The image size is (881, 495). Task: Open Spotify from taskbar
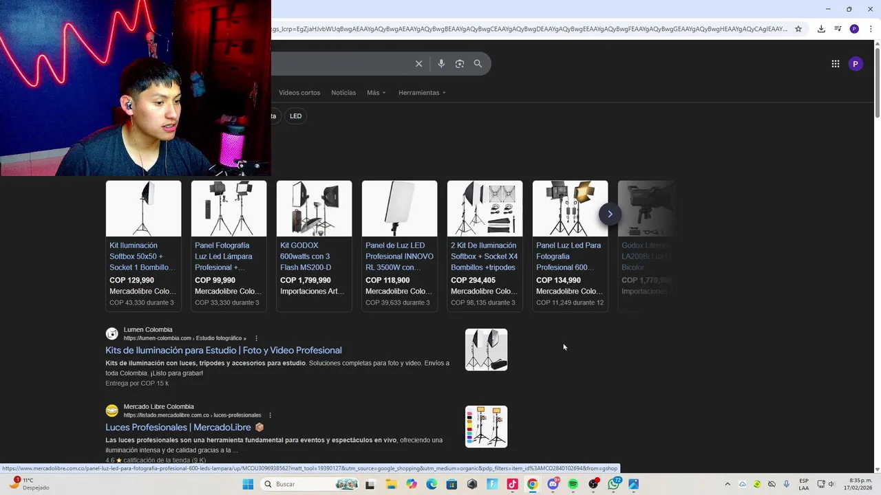[573, 484]
